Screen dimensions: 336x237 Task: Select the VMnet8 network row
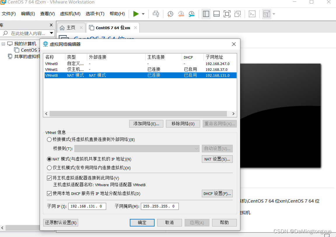click(140, 75)
